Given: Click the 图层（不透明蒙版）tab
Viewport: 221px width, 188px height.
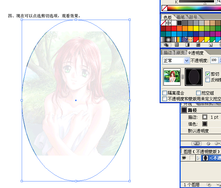Looking at the screenshot, I should pyautogui.click(x=202, y=152).
